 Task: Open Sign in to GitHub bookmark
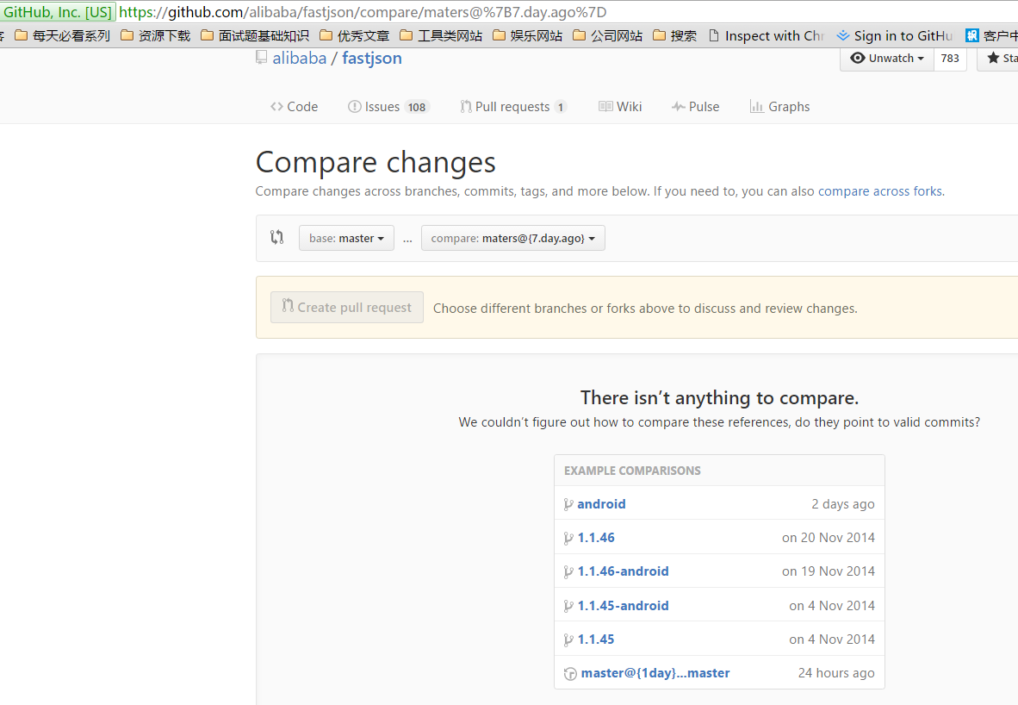click(896, 35)
